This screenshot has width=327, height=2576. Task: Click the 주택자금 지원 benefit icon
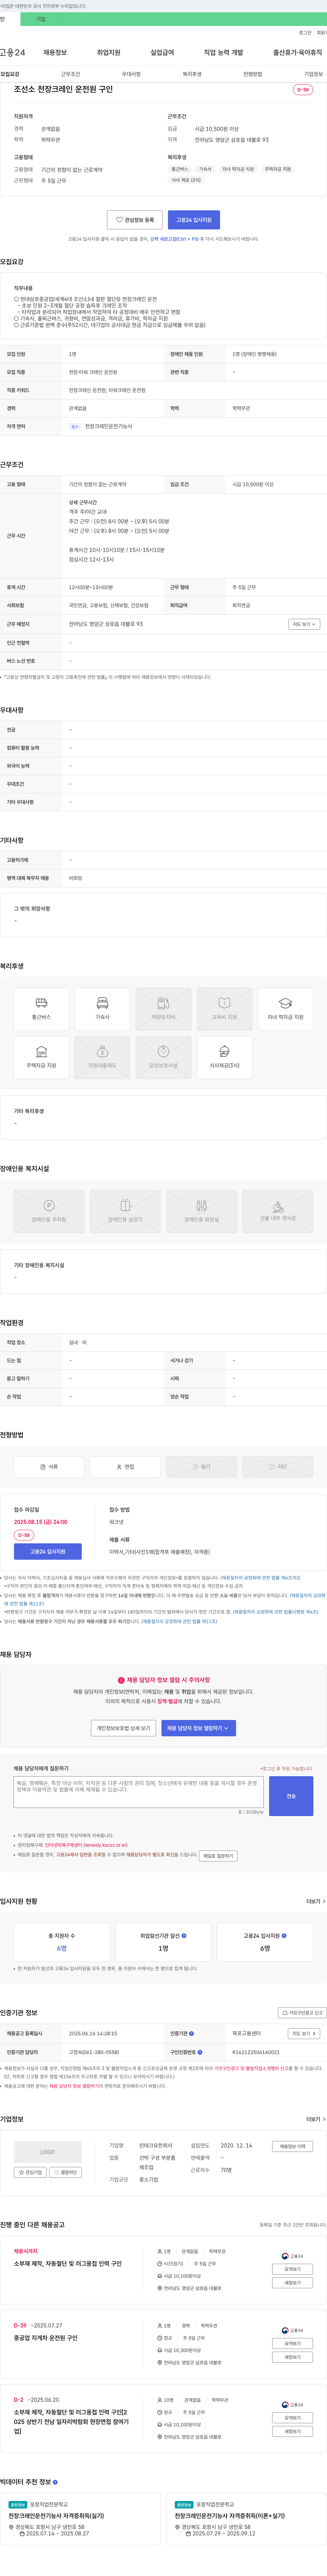41,1057
